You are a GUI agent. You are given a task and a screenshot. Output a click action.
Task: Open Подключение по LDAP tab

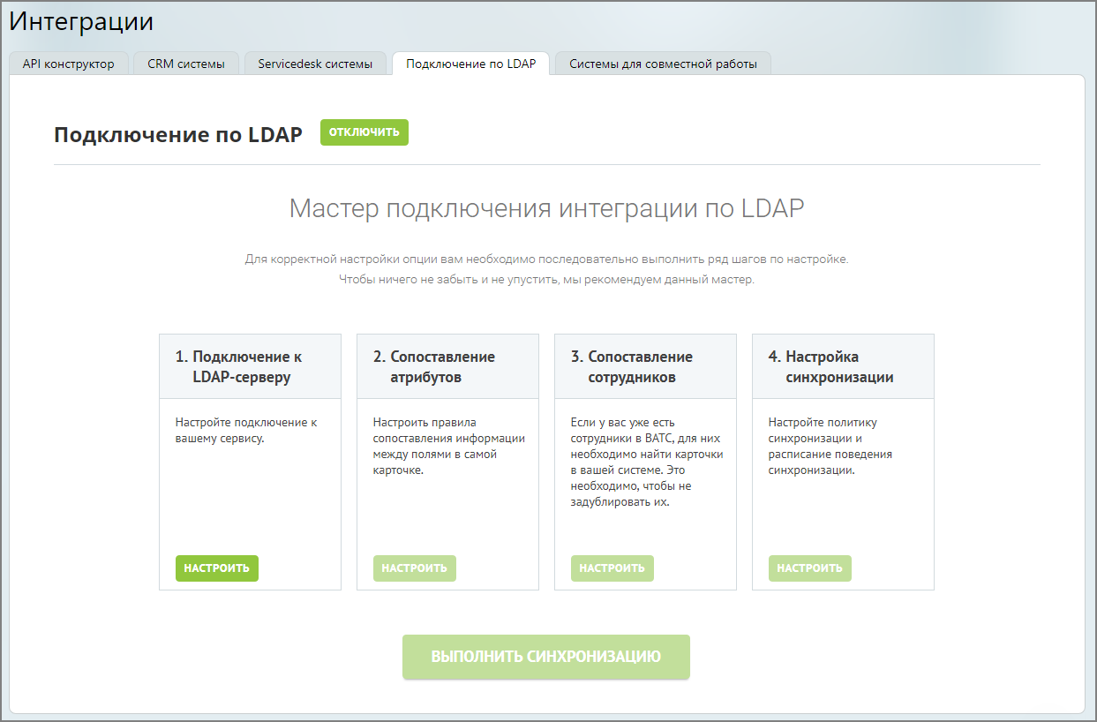point(470,64)
